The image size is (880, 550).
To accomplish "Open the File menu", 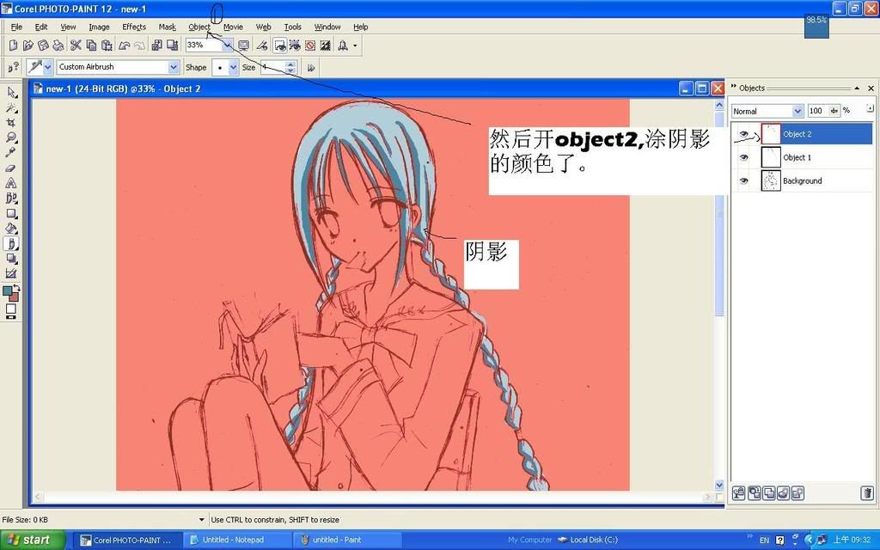I will click(x=17, y=27).
